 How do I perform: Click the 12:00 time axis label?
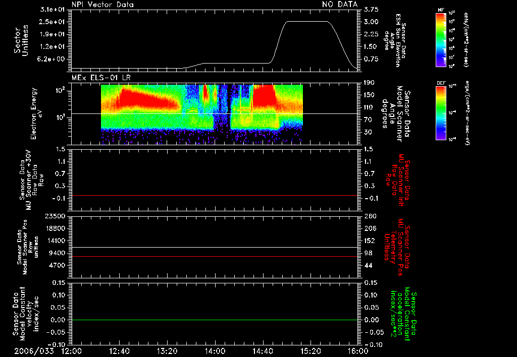(72, 351)
